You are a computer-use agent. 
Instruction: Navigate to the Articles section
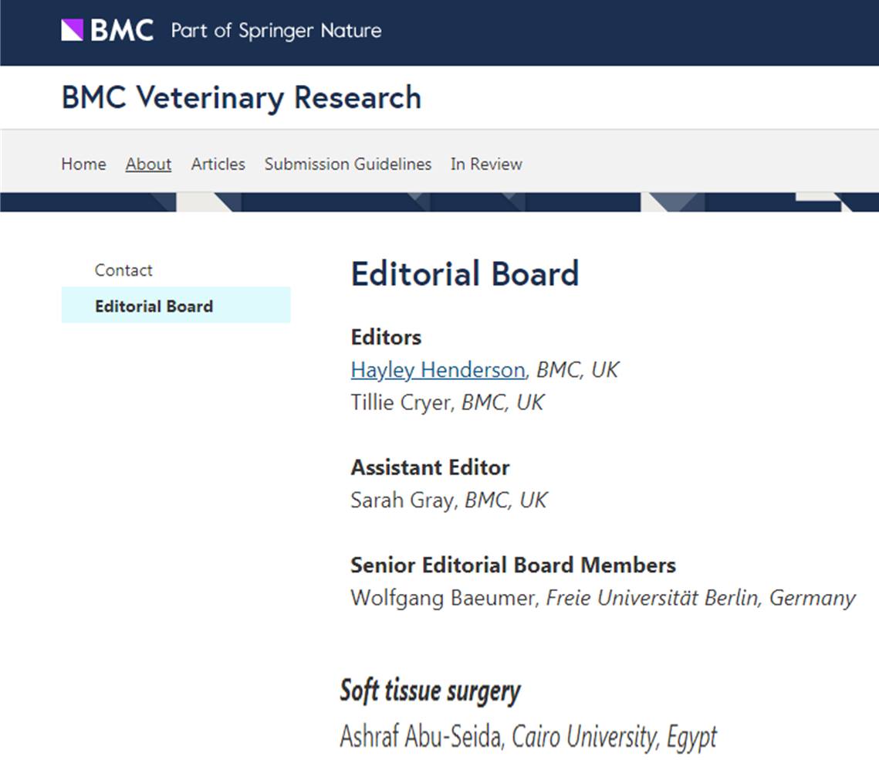point(218,164)
